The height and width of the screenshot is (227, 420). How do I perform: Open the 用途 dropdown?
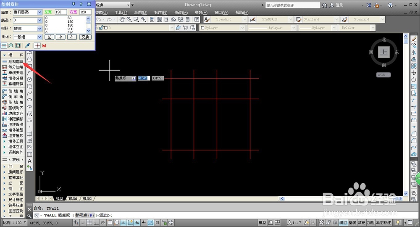[x=39, y=37]
